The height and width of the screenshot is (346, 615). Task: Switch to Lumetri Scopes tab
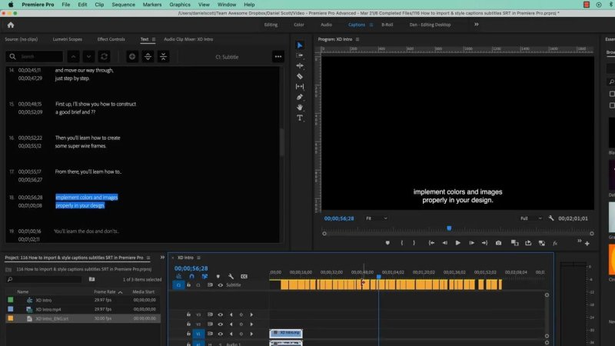click(68, 39)
